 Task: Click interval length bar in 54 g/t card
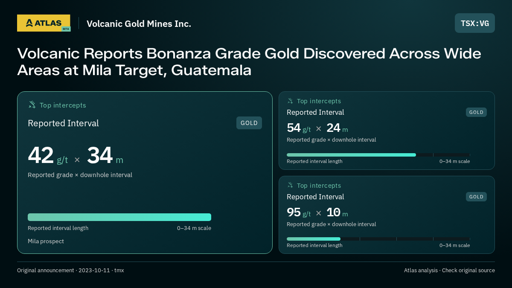378,155
